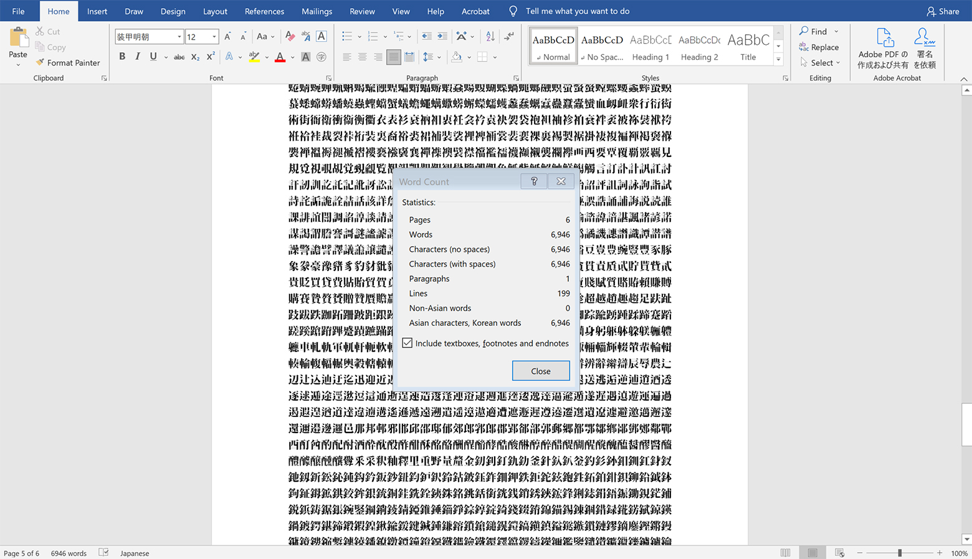Image resolution: width=972 pixels, height=559 pixels.
Task: Switch to the References tab
Action: [264, 11]
